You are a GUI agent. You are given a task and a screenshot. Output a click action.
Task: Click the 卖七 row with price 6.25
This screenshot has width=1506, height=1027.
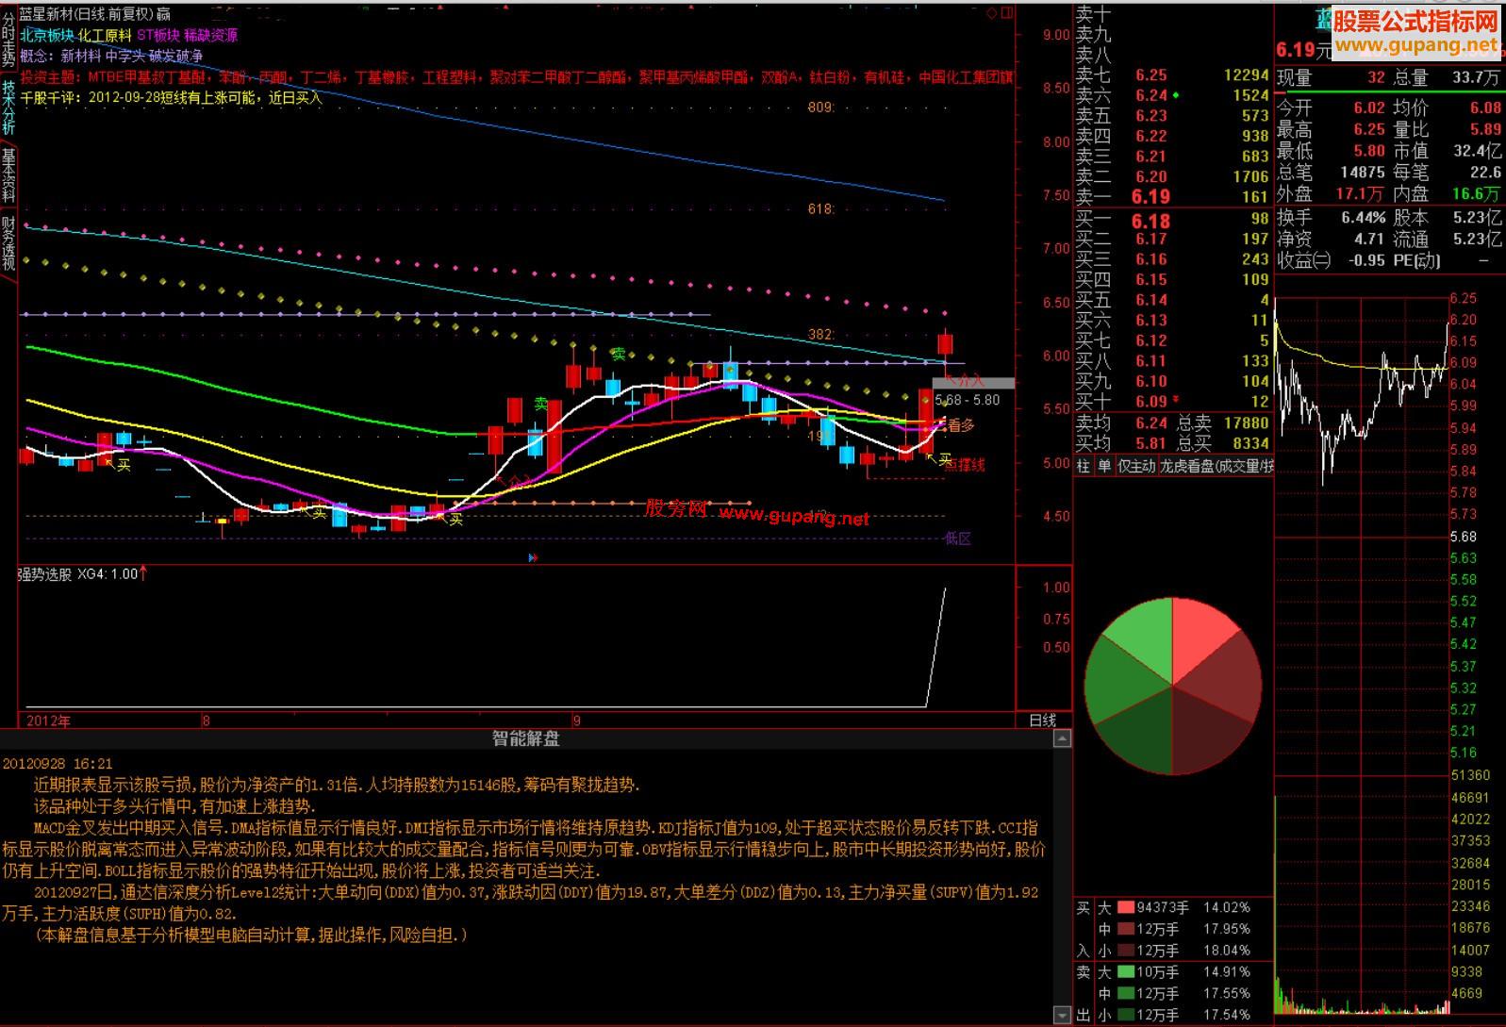1173,75
